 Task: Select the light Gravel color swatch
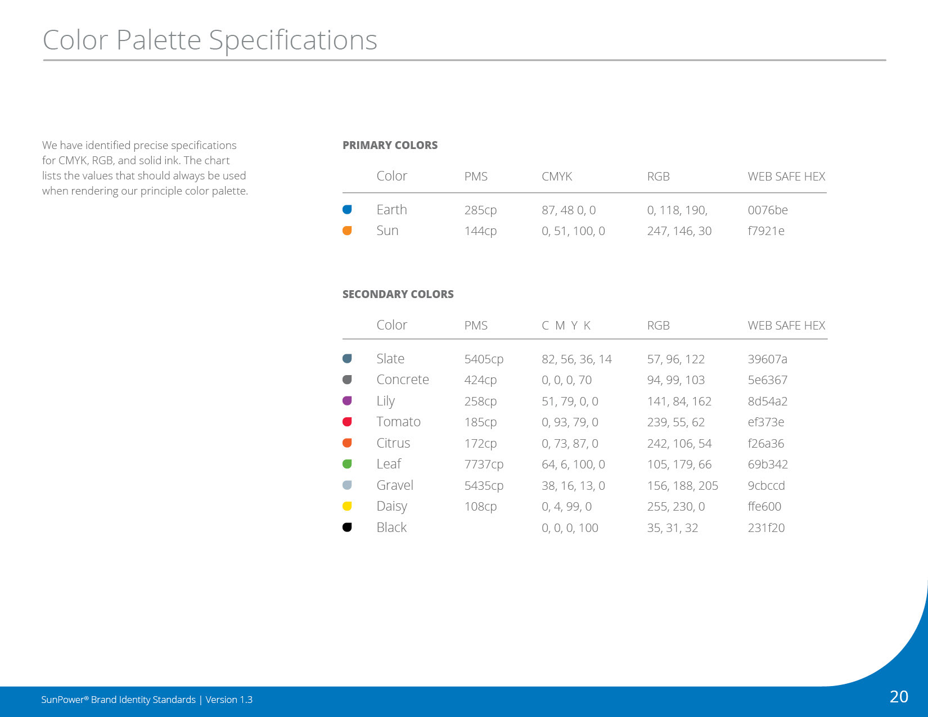click(x=347, y=485)
